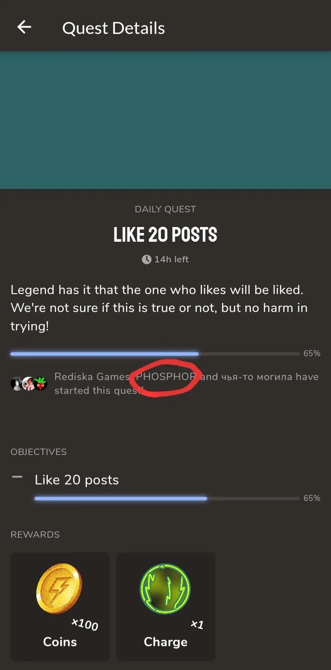This screenshot has width=331, height=670.
Task: Open the circled PHOSPHOR username
Action: 166,377
